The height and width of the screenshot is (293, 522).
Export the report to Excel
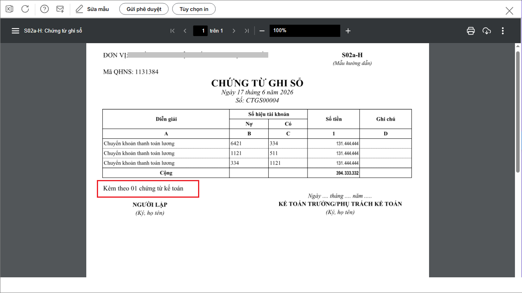(9, 9)
